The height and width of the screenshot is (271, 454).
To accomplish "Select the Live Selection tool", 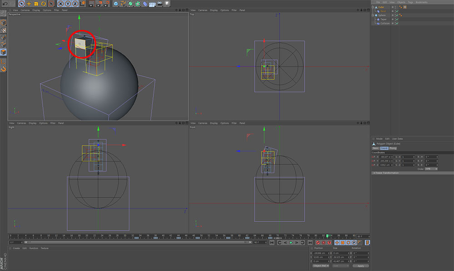I will click(x=21, y=4).
